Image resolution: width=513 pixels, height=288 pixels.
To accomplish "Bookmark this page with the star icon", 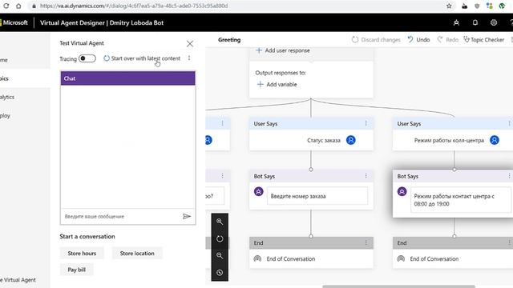I will 449,6.
